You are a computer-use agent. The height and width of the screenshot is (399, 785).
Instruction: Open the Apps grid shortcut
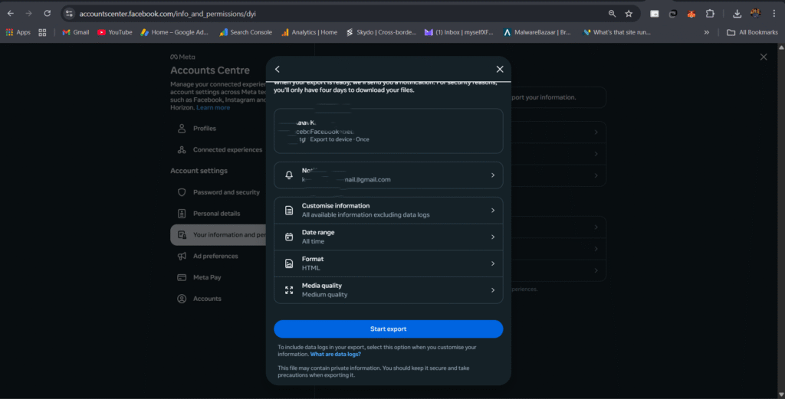18,32
